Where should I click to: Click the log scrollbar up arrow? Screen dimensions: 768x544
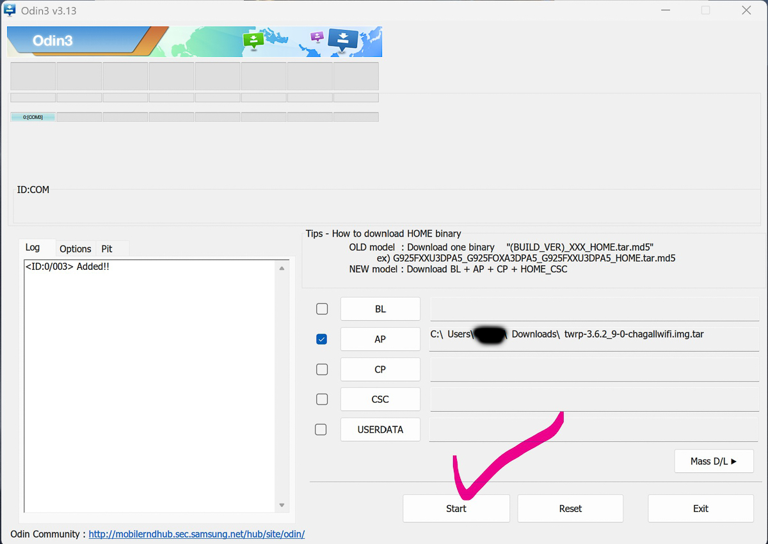[x=282, y=268]
